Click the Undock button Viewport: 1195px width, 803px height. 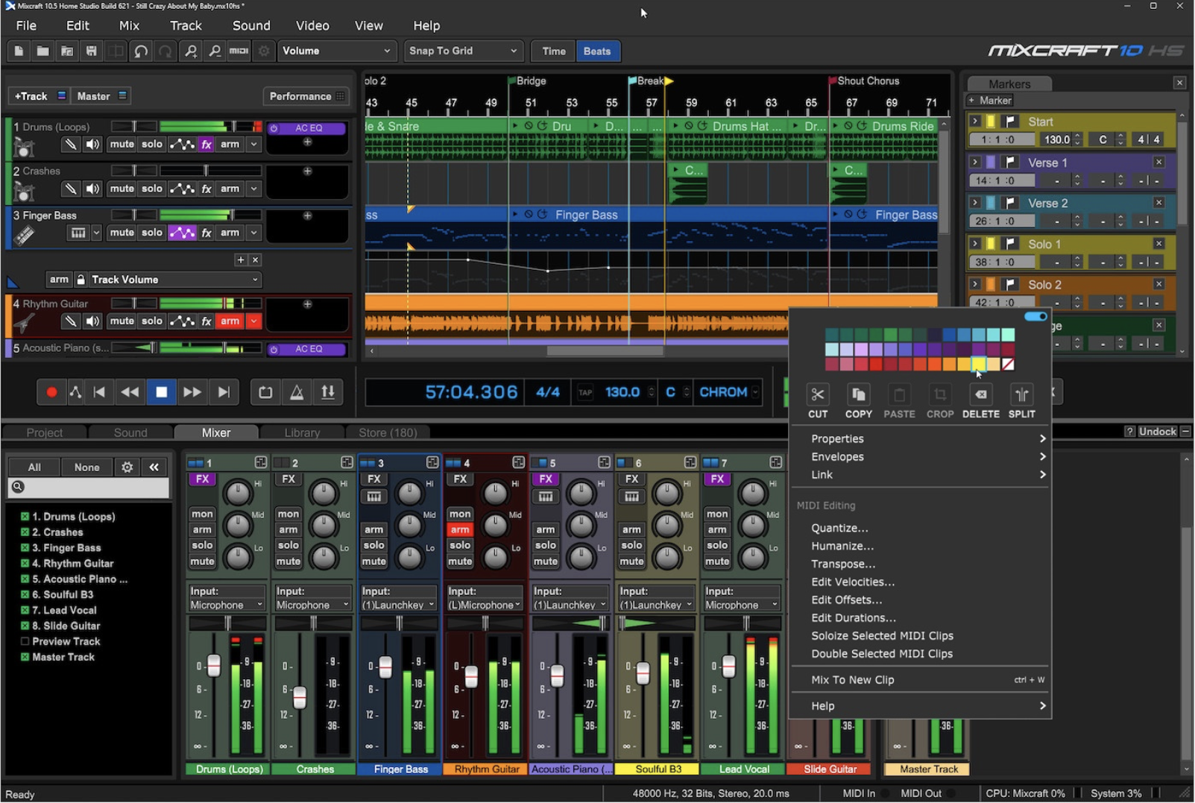click(x=1157, y=432)
